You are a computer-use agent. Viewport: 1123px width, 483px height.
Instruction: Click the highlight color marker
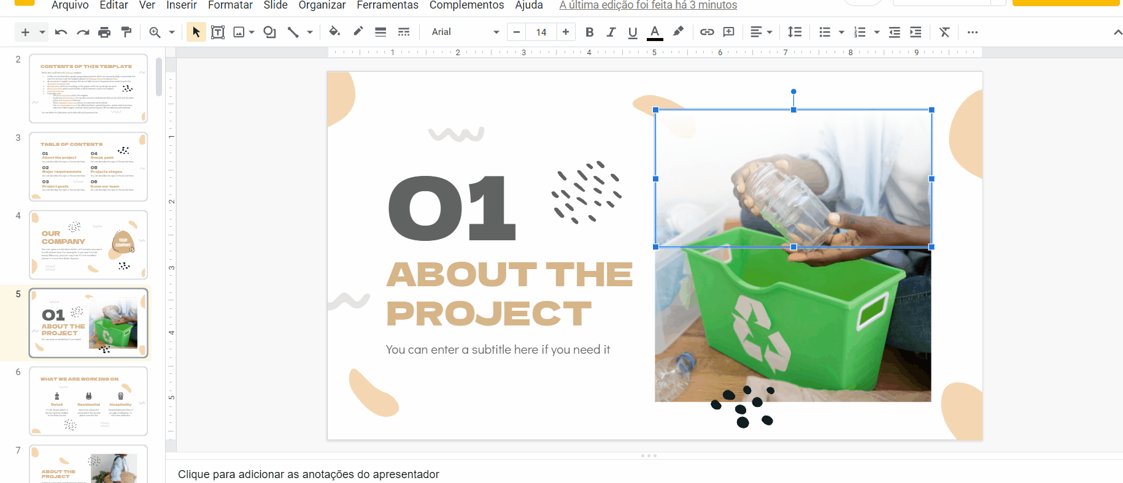677,31
